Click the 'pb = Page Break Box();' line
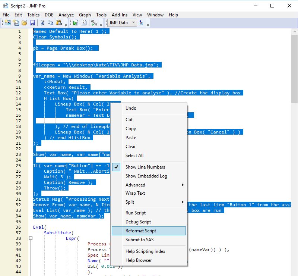Viewport: 298px width, 276px height. pyautogui.click(x=63, y=48)
